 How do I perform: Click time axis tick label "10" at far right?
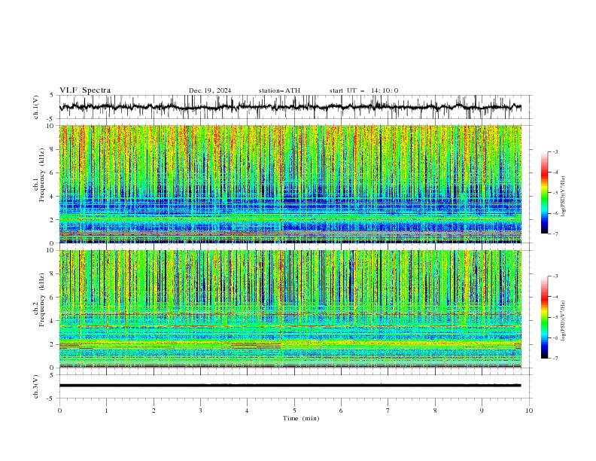tap(529, 411)
